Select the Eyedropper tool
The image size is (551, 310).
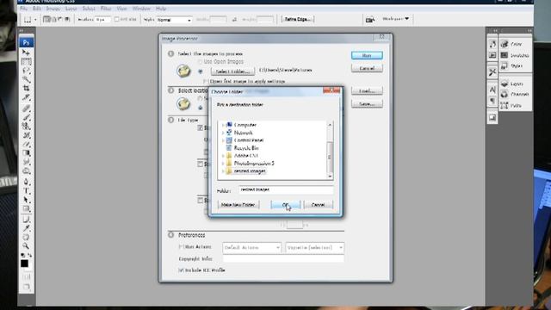click(x=26, y=228)
